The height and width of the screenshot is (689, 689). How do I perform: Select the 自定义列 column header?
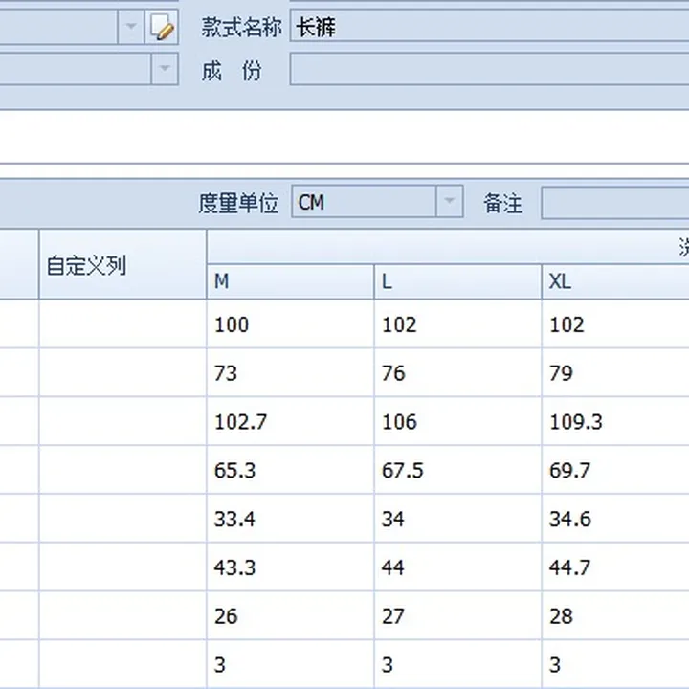click(x=122, y=265)
